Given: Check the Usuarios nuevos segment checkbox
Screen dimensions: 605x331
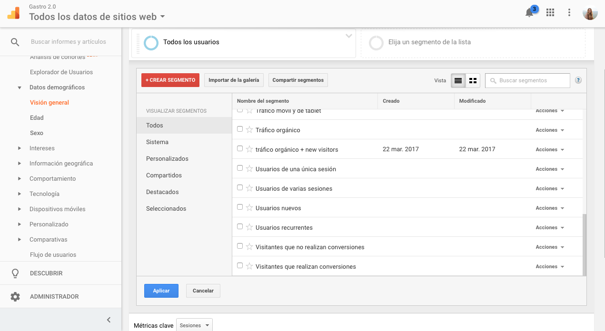Looking at the screenshot, I should point(240,206).
